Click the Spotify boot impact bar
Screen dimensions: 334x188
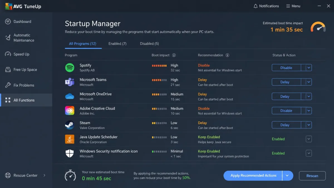(x=159, y=66)
